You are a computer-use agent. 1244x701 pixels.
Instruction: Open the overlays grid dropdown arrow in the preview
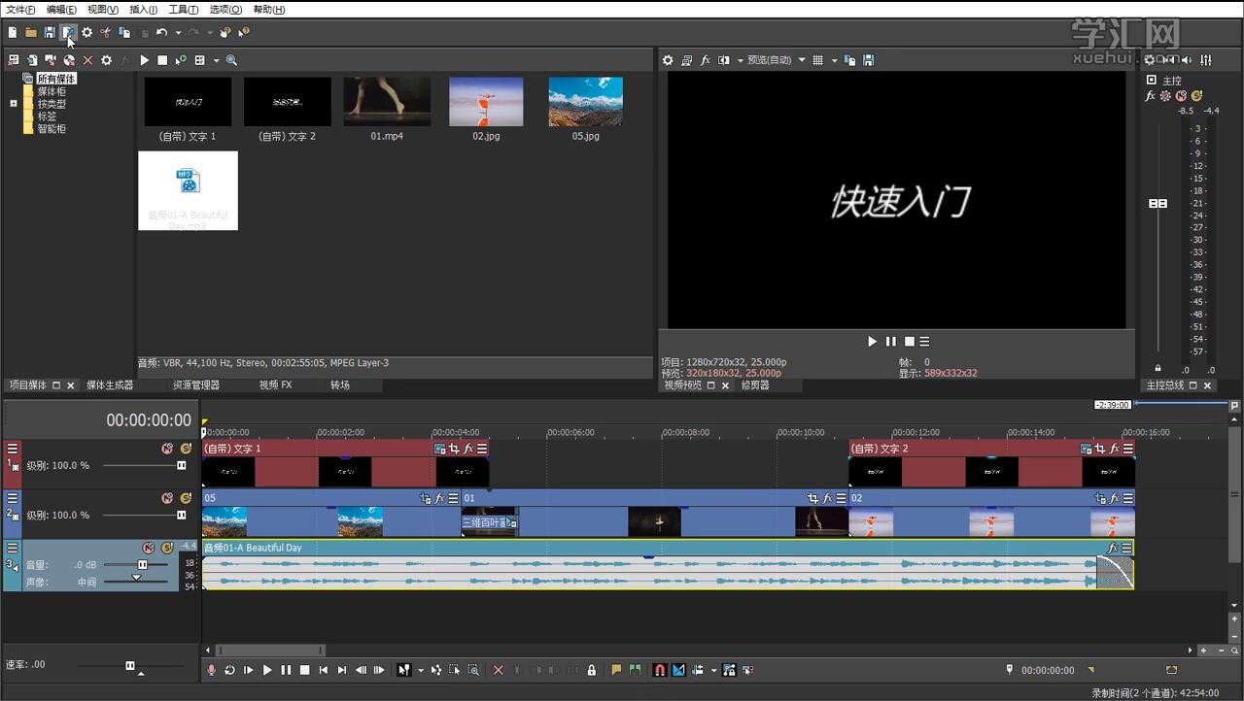coord(834,60)
